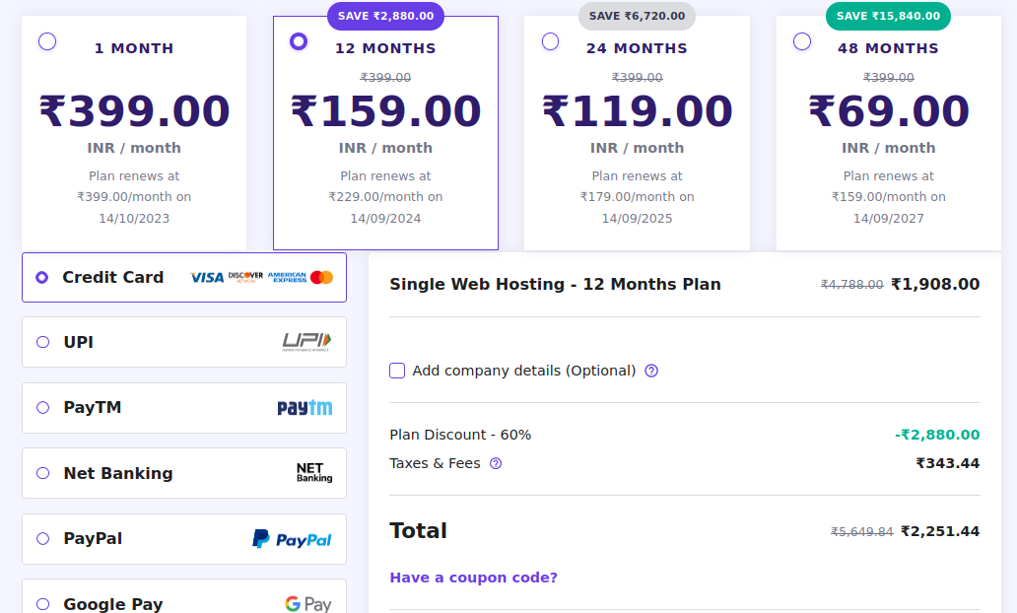Click the SAVE ₹15,840.00 badge

pyautogui.click(x=888, y=16)
